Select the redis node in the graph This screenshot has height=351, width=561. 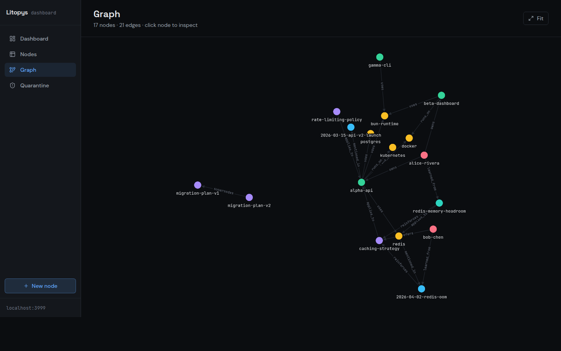pos(399,236)
